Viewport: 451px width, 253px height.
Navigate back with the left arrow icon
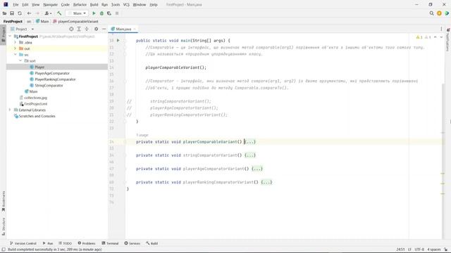(x=29, y=13)
